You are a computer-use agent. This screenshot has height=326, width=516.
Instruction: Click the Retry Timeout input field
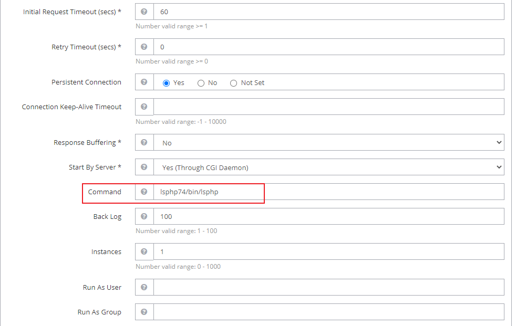click(329, 47)
